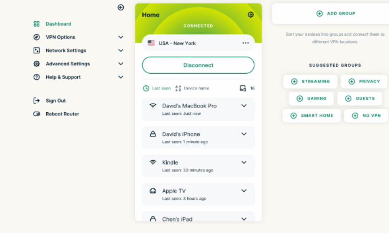
Task: Click the Last seen clock icon
Action: 146,88
